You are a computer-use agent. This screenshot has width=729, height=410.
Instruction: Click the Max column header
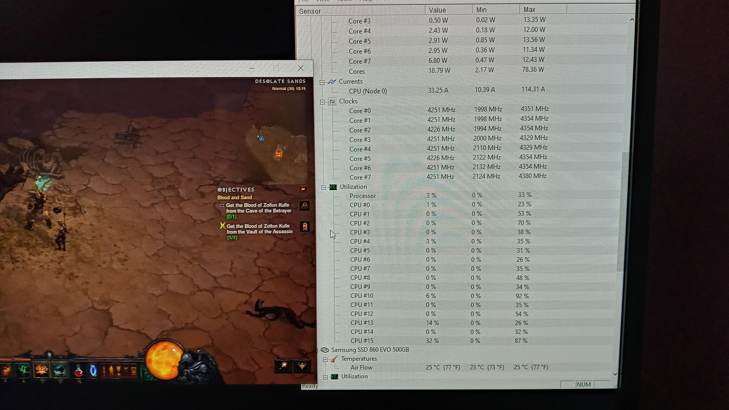click(543, 9)
